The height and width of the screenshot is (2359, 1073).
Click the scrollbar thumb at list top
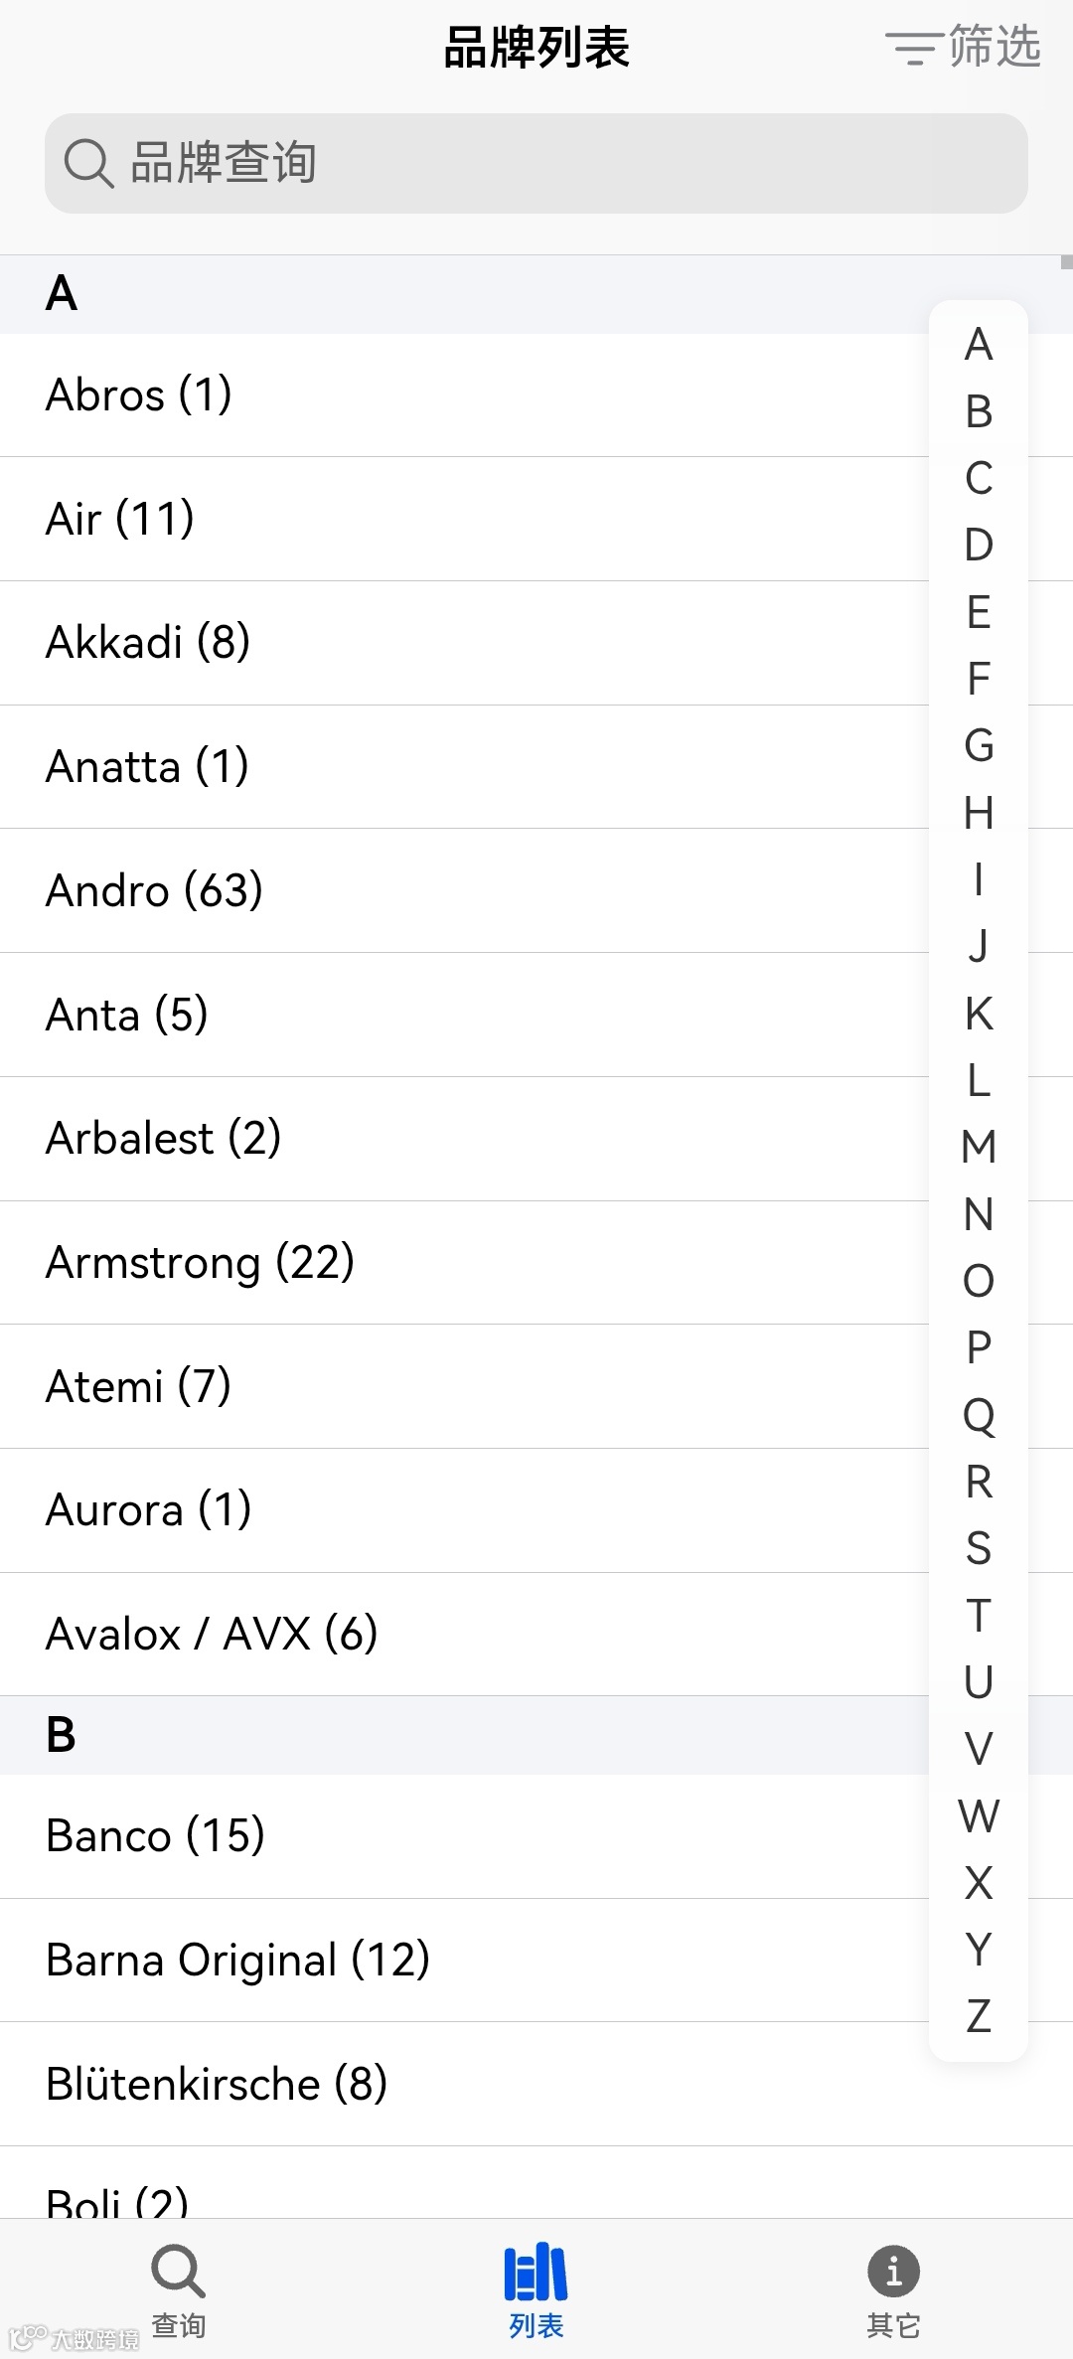(1066, 263)
